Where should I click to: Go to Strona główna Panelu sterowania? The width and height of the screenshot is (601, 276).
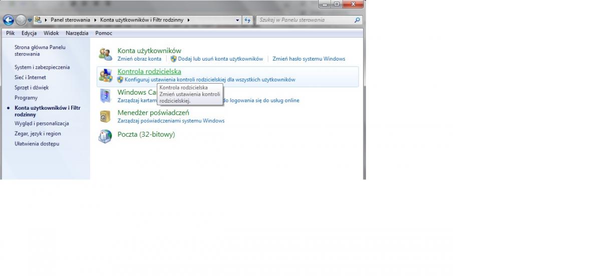pos(40,51)
